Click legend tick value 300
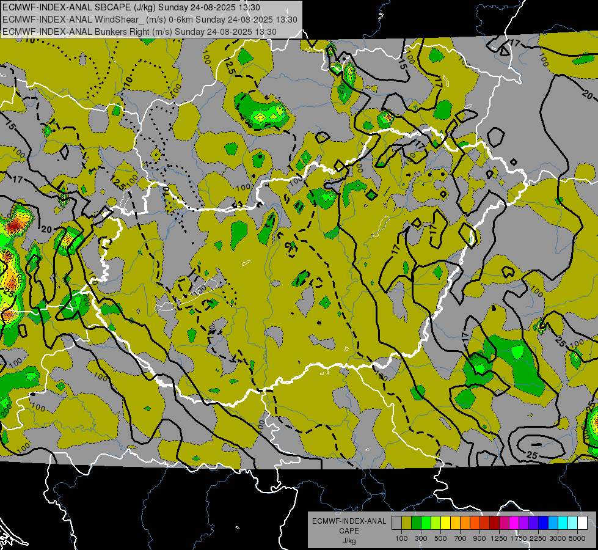This screenshot has width=598, height=550. coord(421,538)
